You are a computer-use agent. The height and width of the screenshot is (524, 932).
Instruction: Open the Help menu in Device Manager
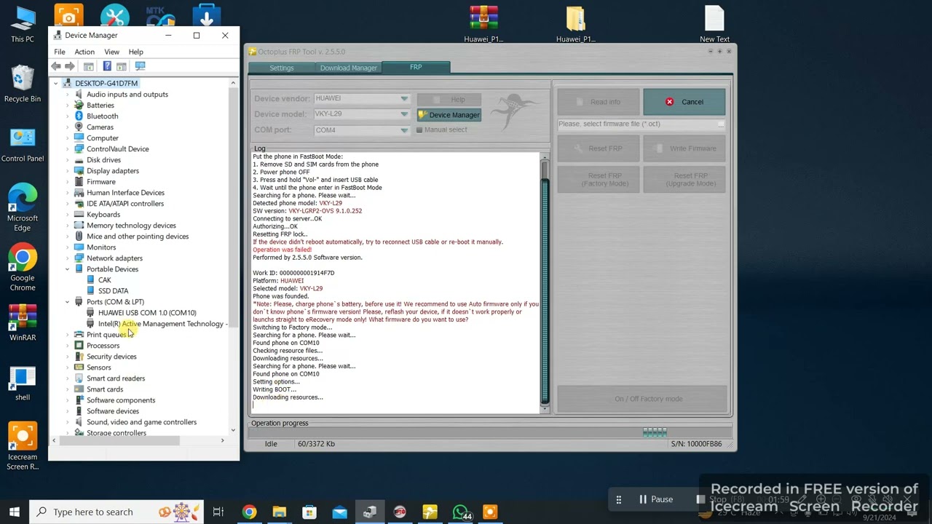[136, 52]
